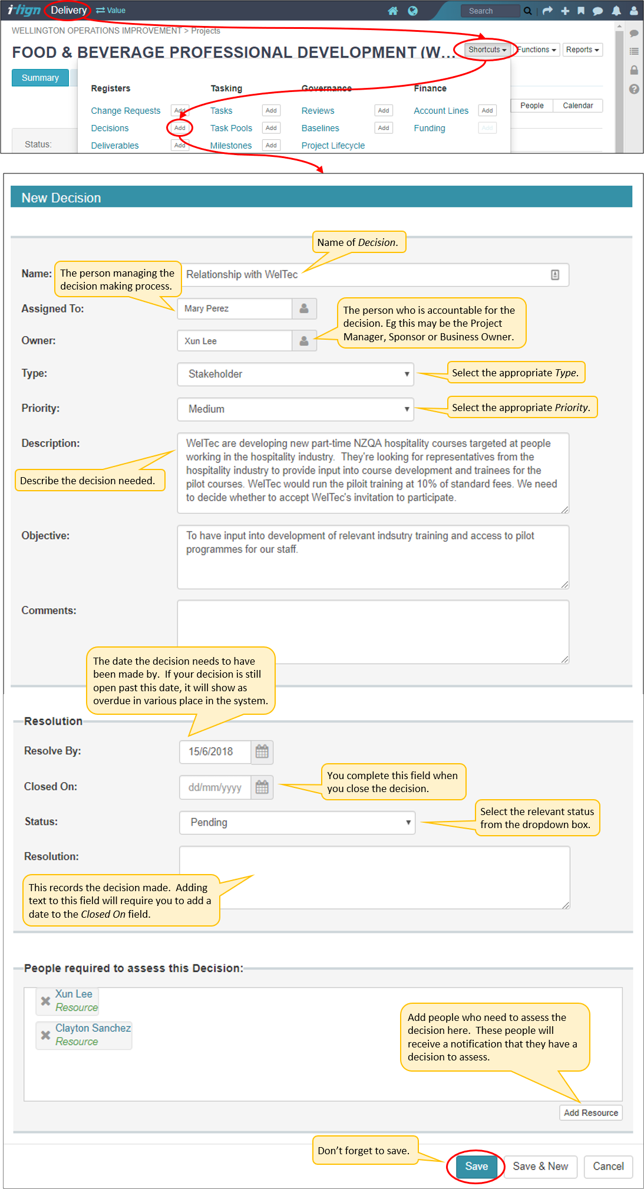Open the Account Lines link
Viewport: 644px width, 1189px height.
click(x=441, y=111)
